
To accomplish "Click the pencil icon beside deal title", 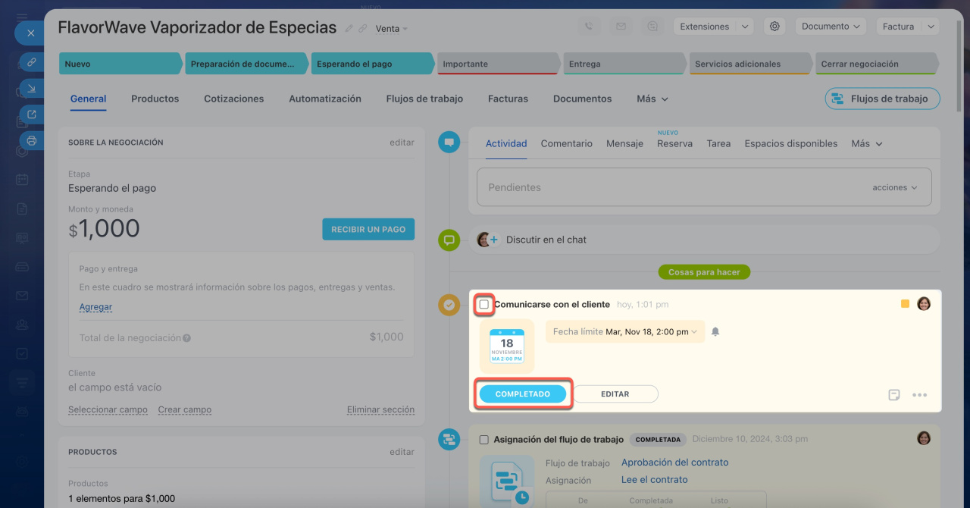I will [x=349, y=29].
